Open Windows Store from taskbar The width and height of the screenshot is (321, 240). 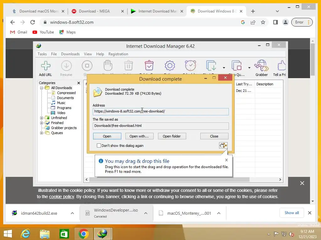pyautogui.click(x=64, y=234)
